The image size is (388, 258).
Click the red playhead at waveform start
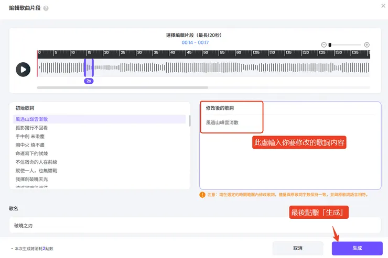click(37, 64)
